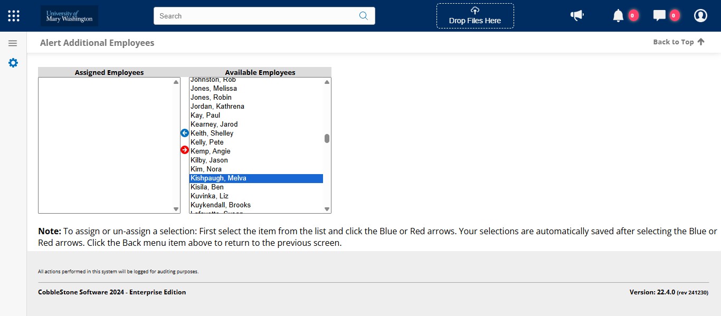Click the Available Employees scrollbar down arrow
The image size is (721, 316).
tap(326, 208)
